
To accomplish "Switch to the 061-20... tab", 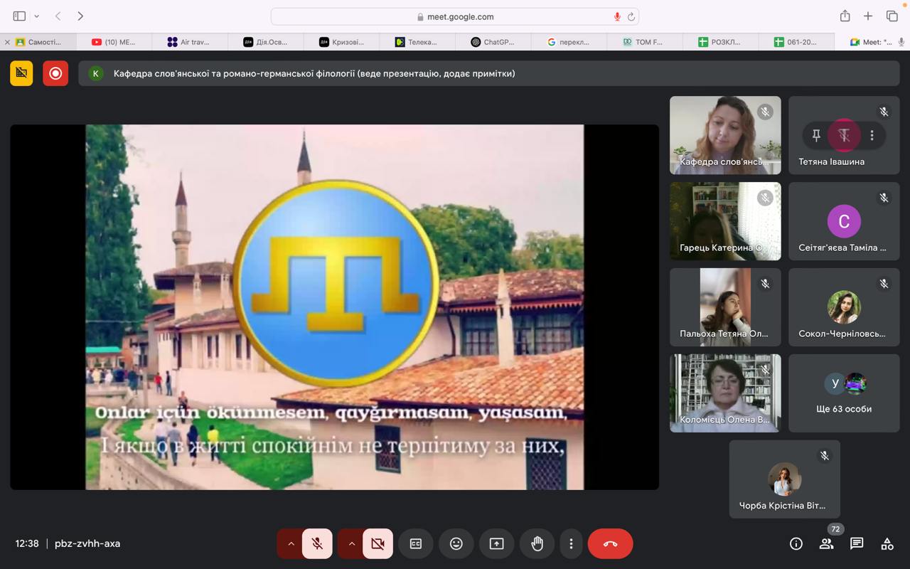I will pos(798,42).
